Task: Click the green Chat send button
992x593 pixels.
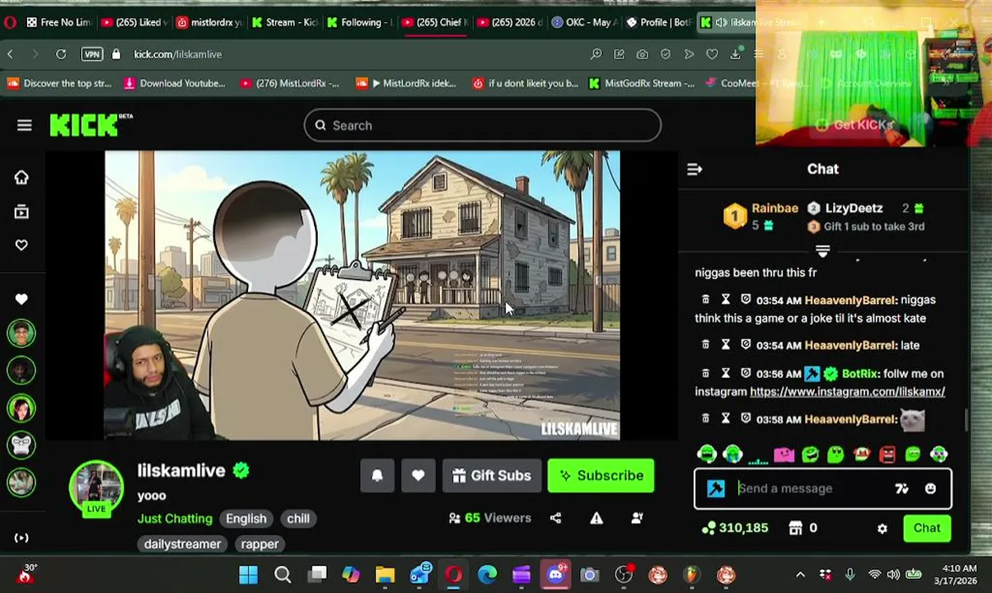Action: 927,528
